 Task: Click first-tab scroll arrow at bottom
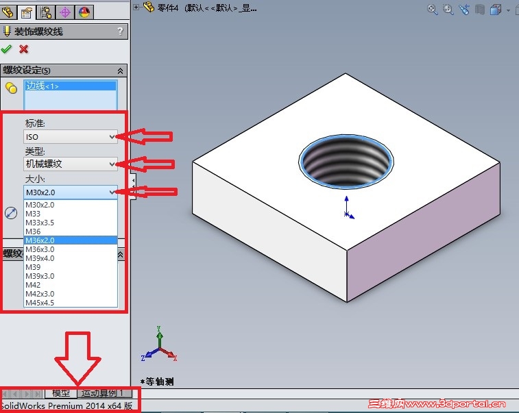[5, 394]
